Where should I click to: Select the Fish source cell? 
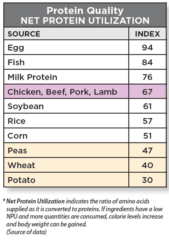click(16, 62)
